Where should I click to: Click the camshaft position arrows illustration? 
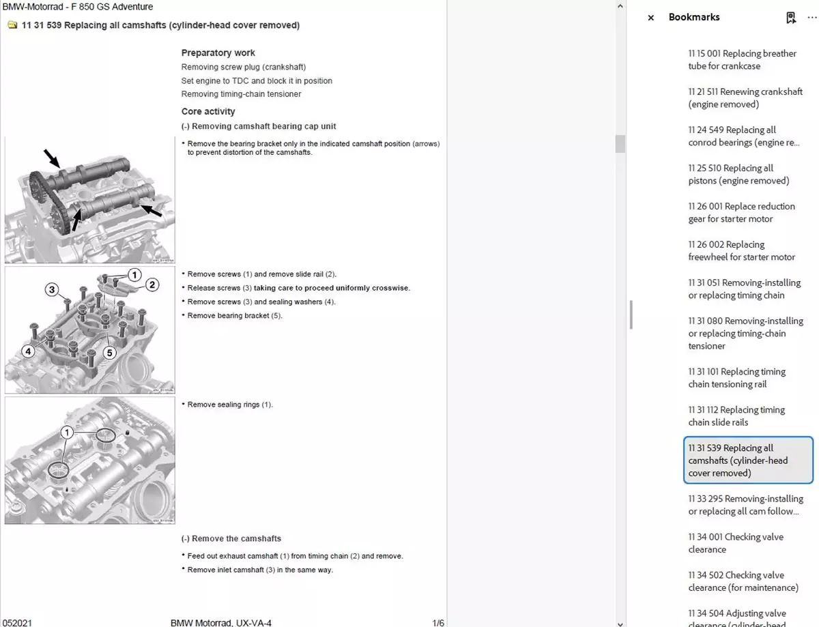[89, 200]
